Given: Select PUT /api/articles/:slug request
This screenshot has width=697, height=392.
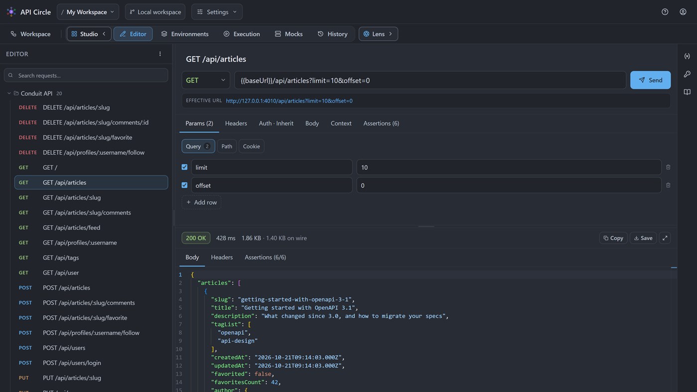Looking at the screenshot, I should pyautogui.click(x=91, y=378).
